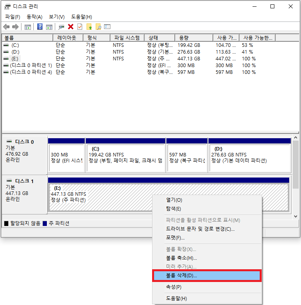Open the 파일(F) menu

[x=13, y=17]
